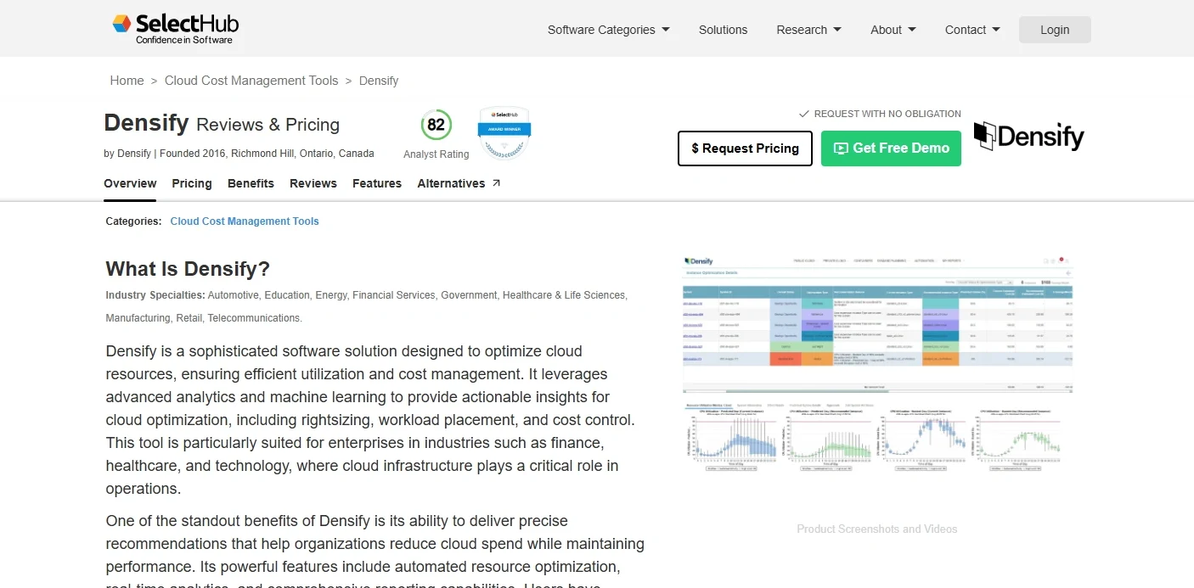Open Alternatives via its external link arrow
Image resolution: width=1194 pixels, height=588 pixels.
point(495,180)
